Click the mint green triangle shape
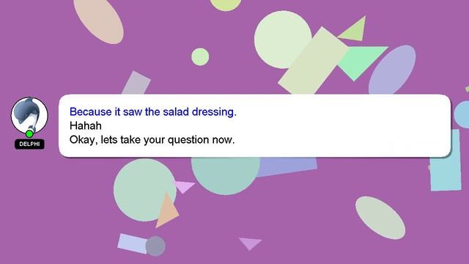 pos(361,61)
